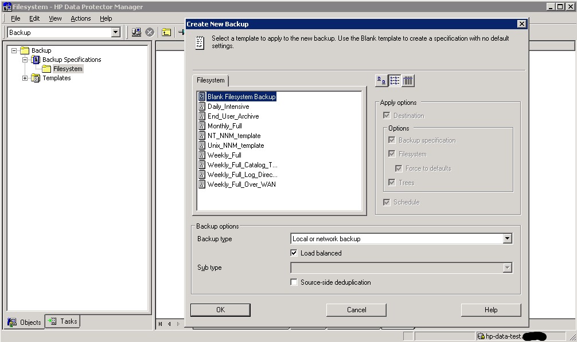577x342 pixels.
Task: Select Weekly_Full_Log_Direc... template
Action: 242,175
